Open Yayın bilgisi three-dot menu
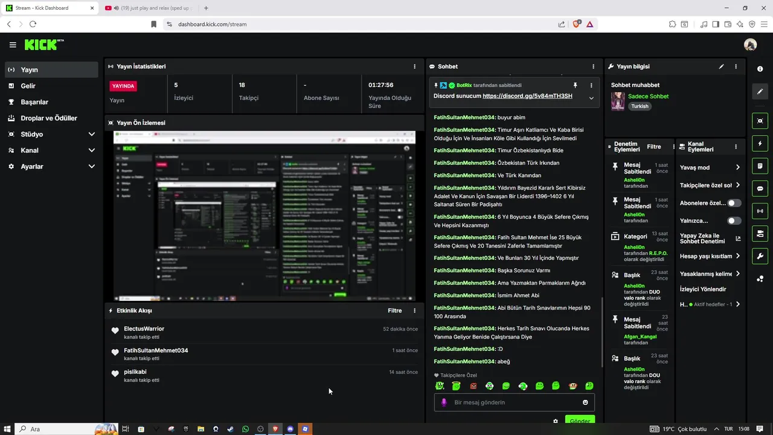773x435 pixels. tap(736, 66)
